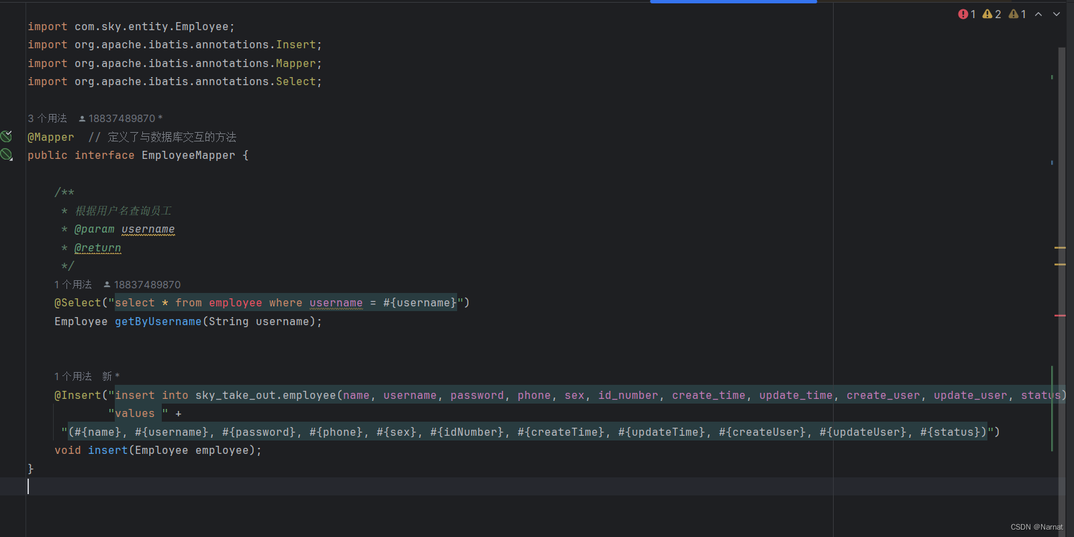Click gutter icon beside EmployeeMapper interface
Image resolution: width=1074 pixels, height=537 pixels.
pos(6,155)
